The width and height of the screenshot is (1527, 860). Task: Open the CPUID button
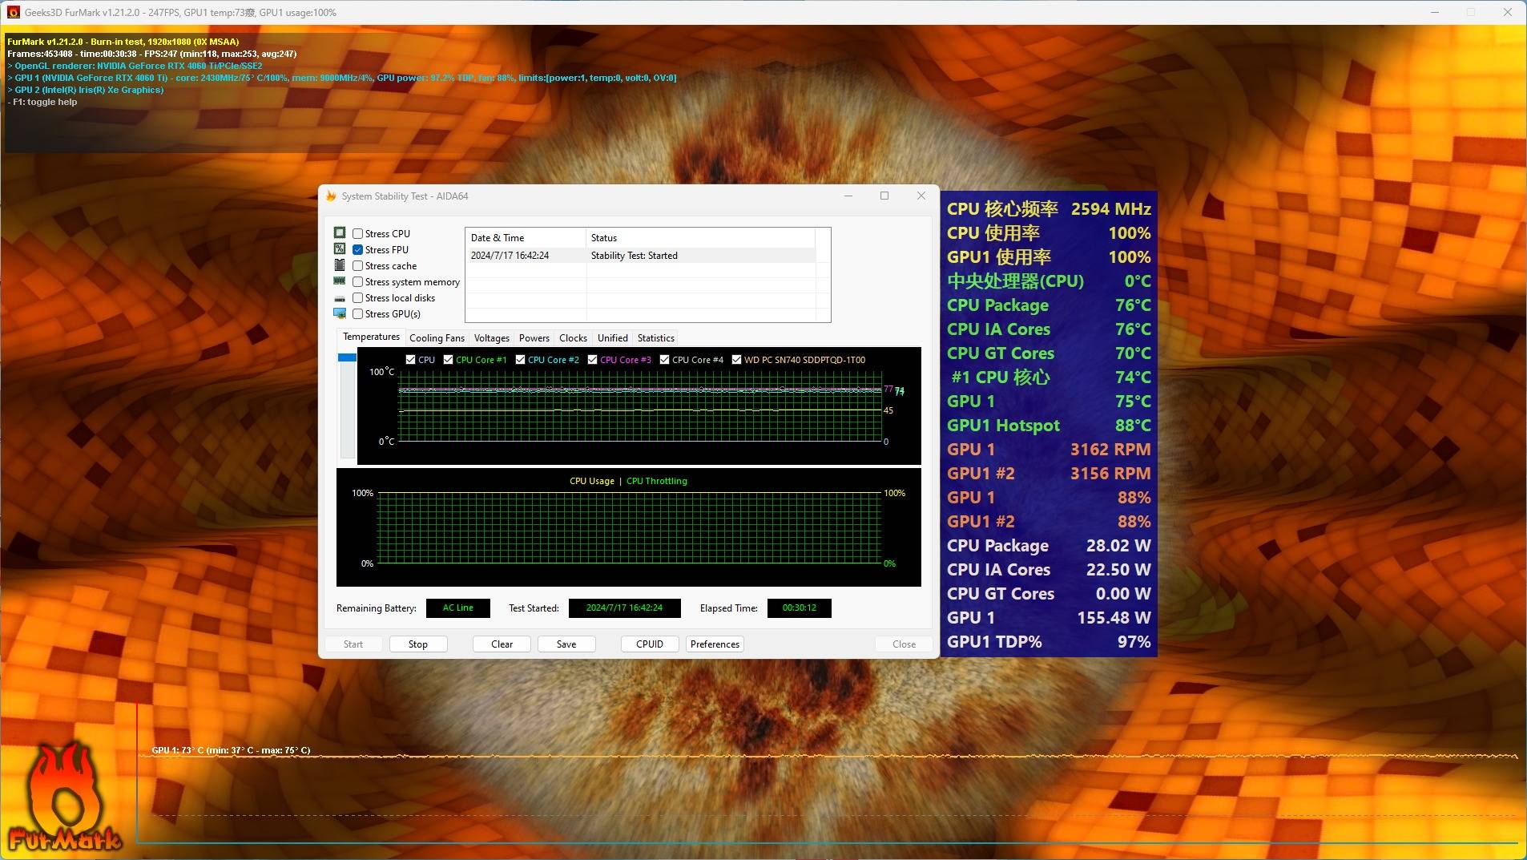[650, 644]
